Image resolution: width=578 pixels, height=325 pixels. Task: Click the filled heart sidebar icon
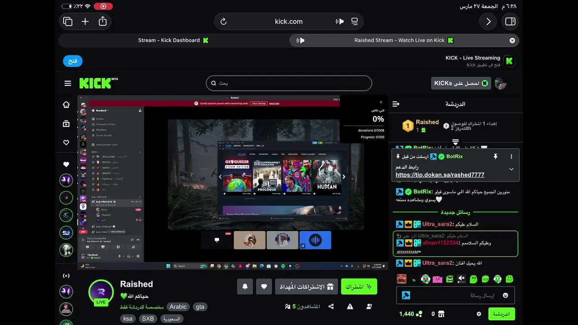[66, 164]
